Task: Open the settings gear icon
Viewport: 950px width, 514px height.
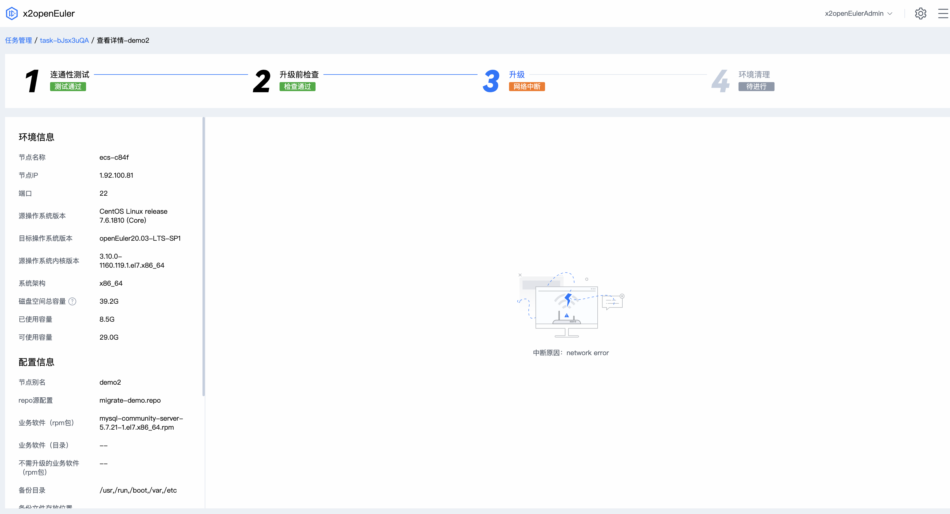Action: pos(920,14)
